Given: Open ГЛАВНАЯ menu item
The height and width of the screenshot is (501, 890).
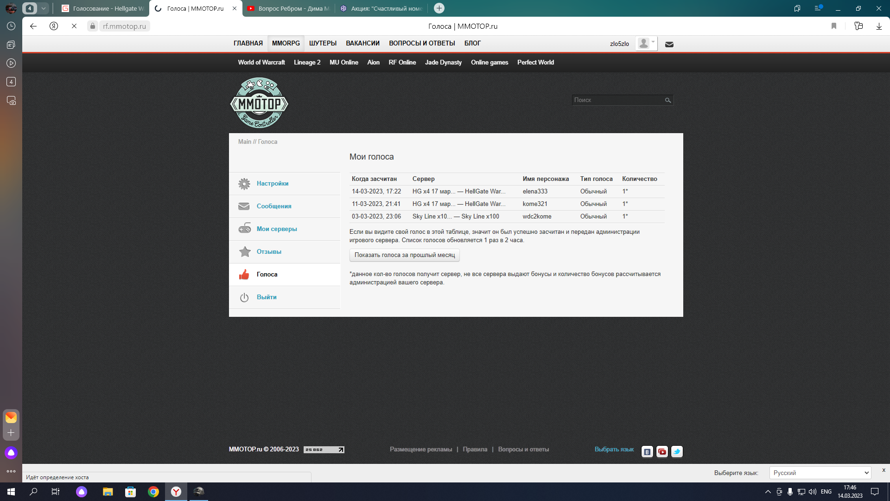Looking at the screenshot, I should click(248, 43).
